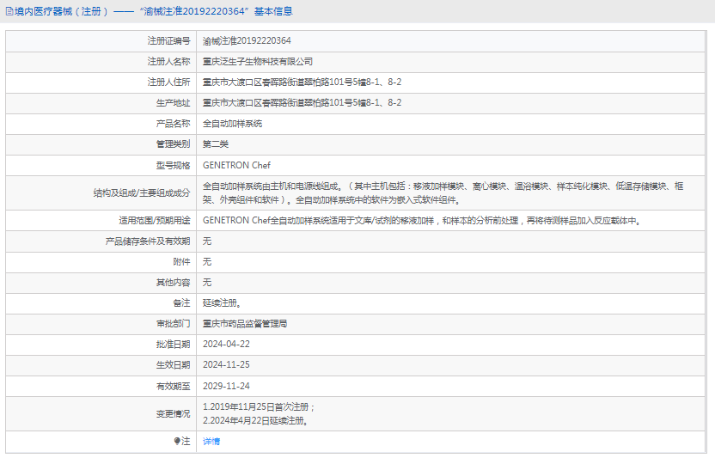Select change entry 2.2024年4月22日延续注册
This screenshot has width=715, height=458.
click(x=255, y=420)
